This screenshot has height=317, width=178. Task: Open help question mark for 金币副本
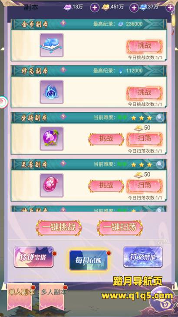click(63, 23)
